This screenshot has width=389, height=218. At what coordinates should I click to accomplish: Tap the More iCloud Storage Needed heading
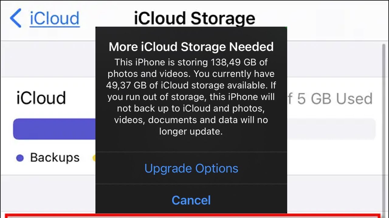[x=191, y=47]
